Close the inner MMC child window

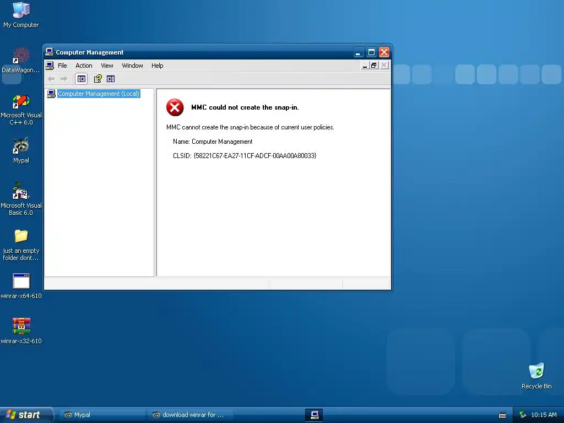point(384,66)
